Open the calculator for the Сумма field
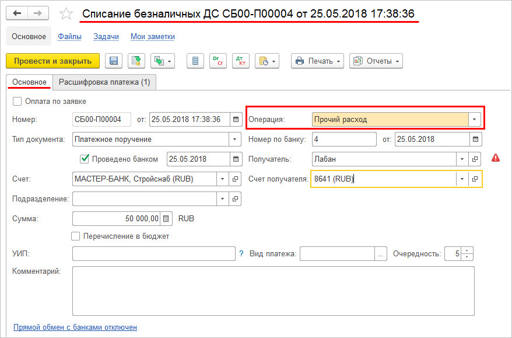 (166, 219)
